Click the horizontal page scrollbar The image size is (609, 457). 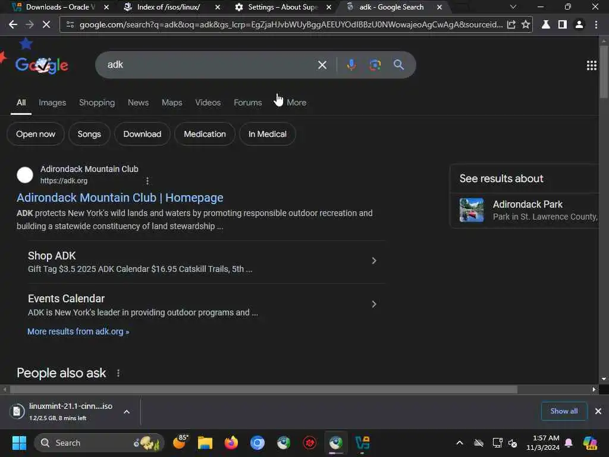click(263, 389)
